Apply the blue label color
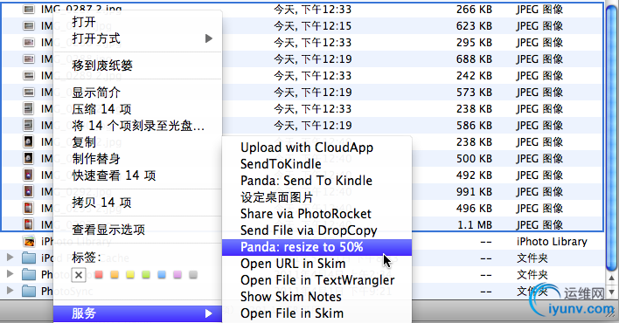This screenshot has height=323, width=619. [162, 274]
